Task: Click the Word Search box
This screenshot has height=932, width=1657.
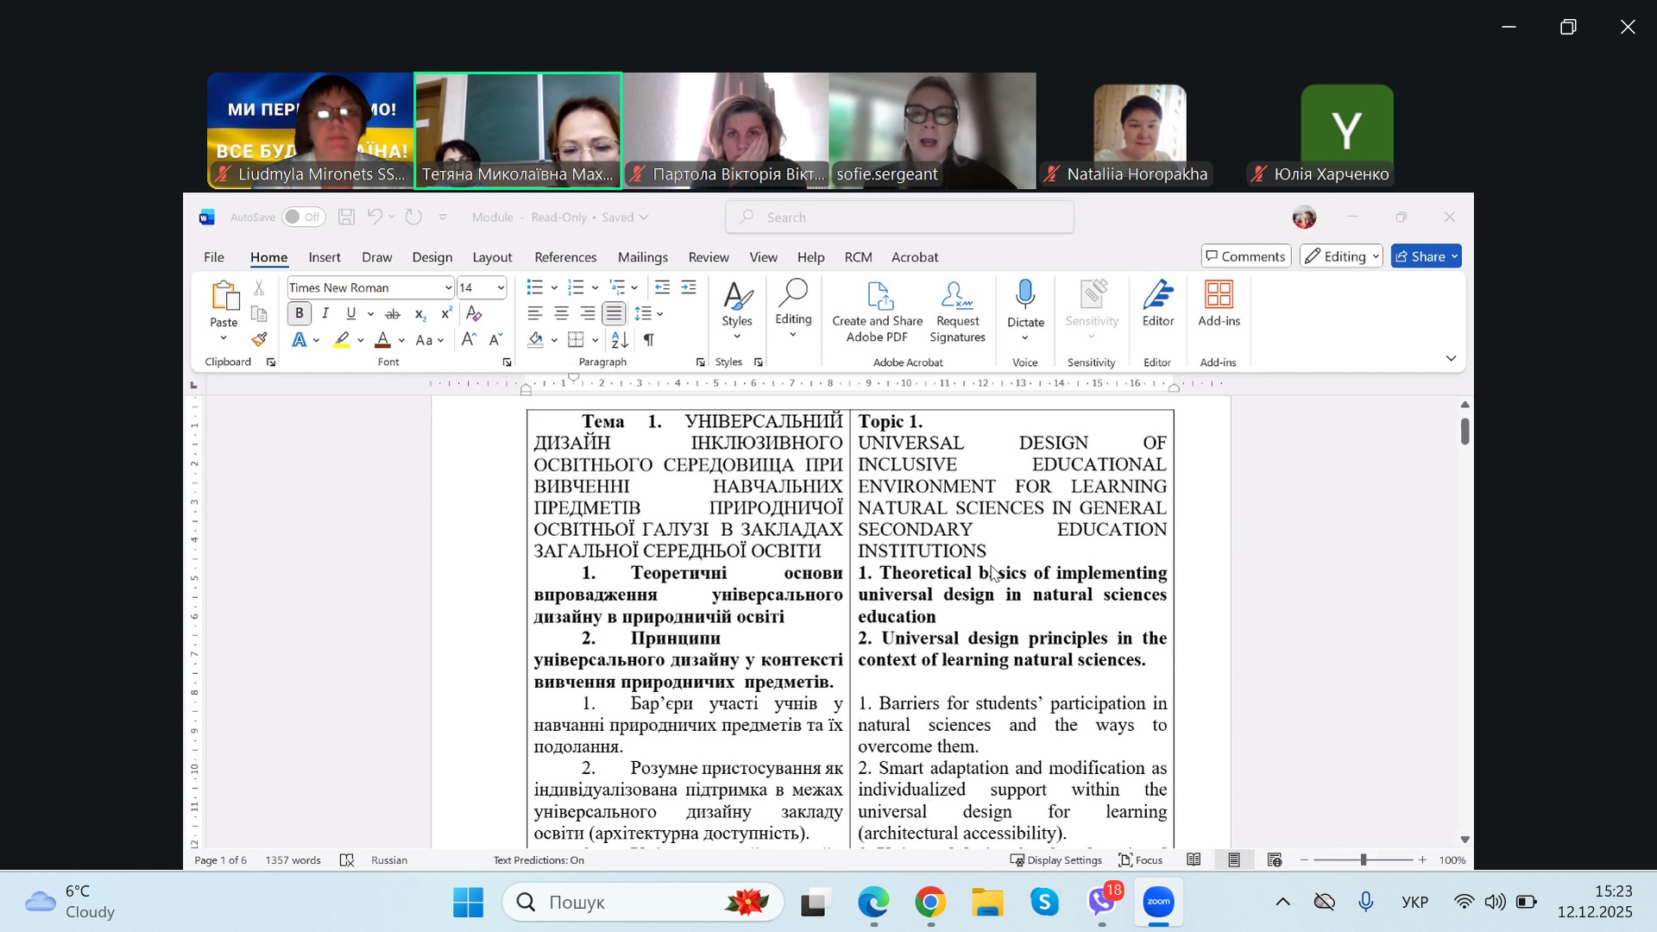Action: click(899, 217)
